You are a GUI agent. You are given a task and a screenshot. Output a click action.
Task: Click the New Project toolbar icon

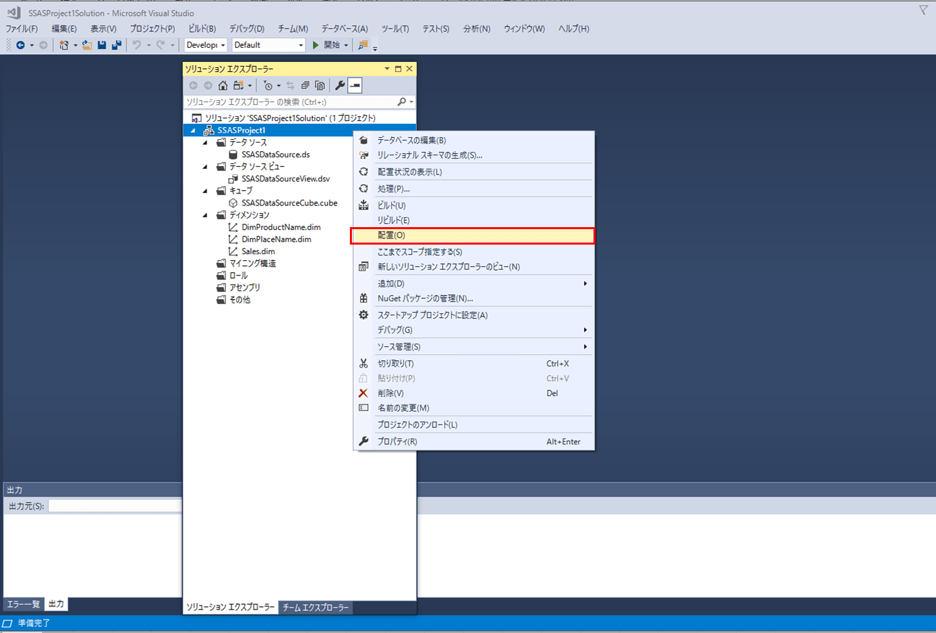click(x=64, y=45)
